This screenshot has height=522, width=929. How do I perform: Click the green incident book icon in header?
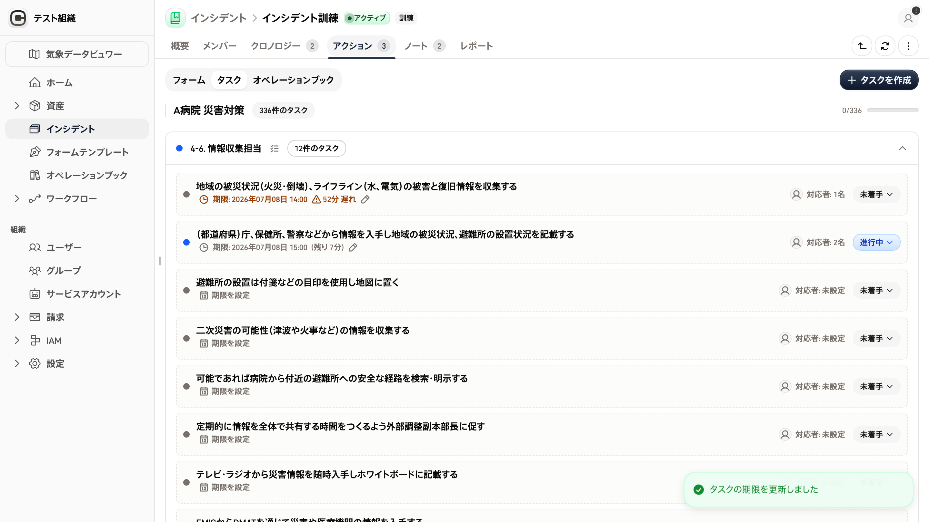tap(175, 18)
